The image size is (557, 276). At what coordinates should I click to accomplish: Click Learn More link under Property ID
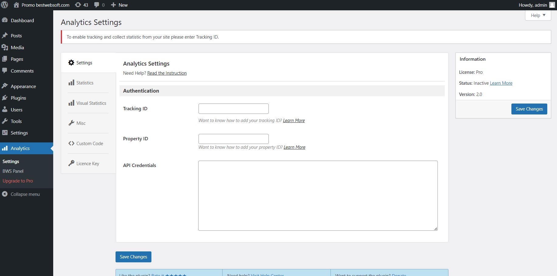pyautogui.click(x=294, y=147)
